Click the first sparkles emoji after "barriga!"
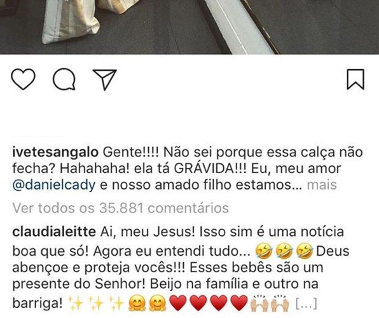Image resolution: width=379 pixels, height=318 pixels. [76, 303]
